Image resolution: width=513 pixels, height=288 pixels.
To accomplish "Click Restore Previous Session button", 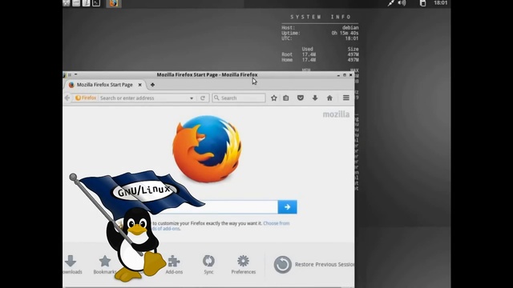I will tap(313, 265).
